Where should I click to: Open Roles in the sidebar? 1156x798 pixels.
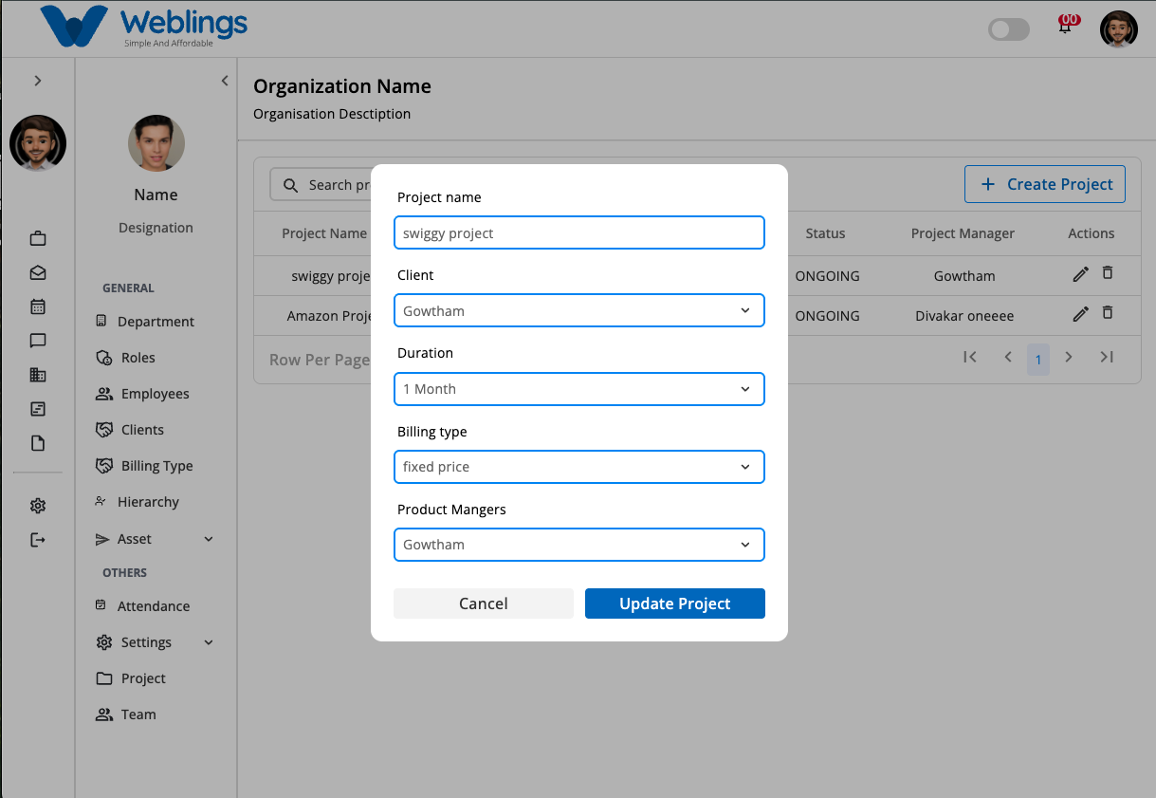[x=125, y=358]
